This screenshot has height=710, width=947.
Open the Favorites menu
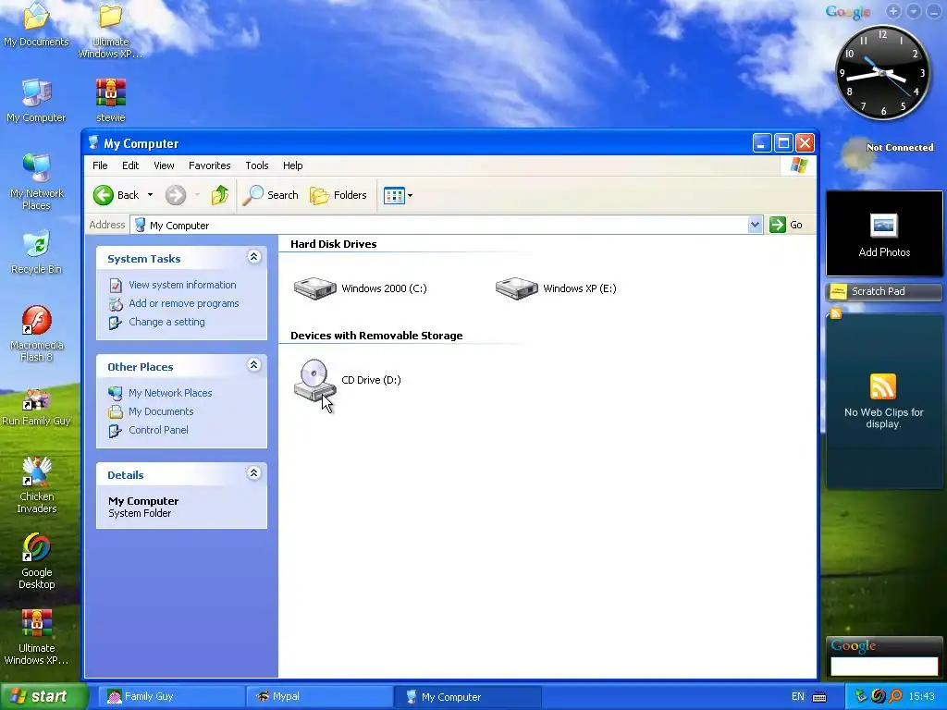tap(210, 165)
